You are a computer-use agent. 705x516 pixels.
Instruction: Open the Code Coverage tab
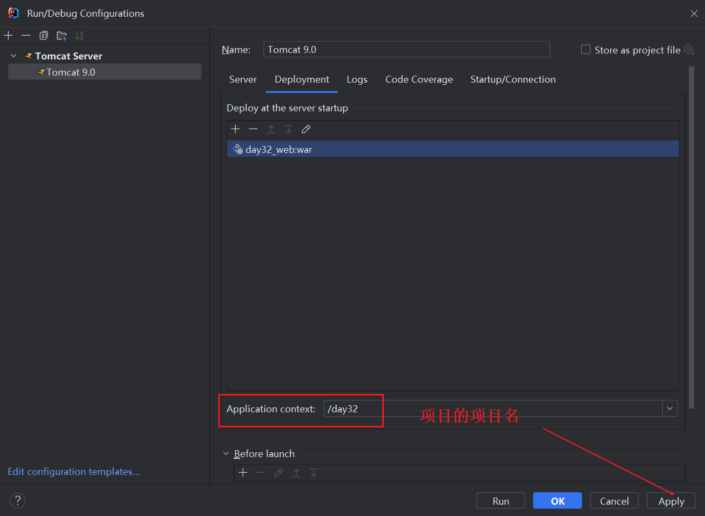tap(419, 79)
